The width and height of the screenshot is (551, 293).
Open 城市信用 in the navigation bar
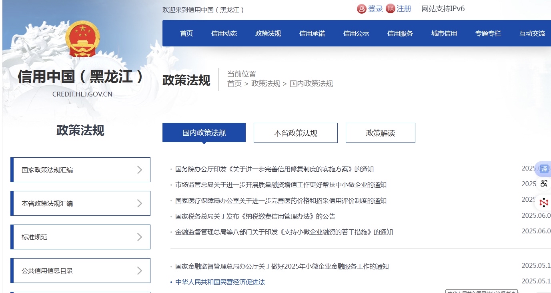pos(444,34)
